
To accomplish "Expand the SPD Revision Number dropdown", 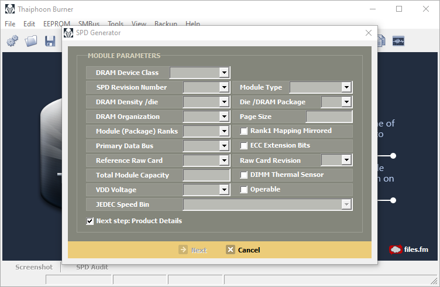I will click(224, 87).
